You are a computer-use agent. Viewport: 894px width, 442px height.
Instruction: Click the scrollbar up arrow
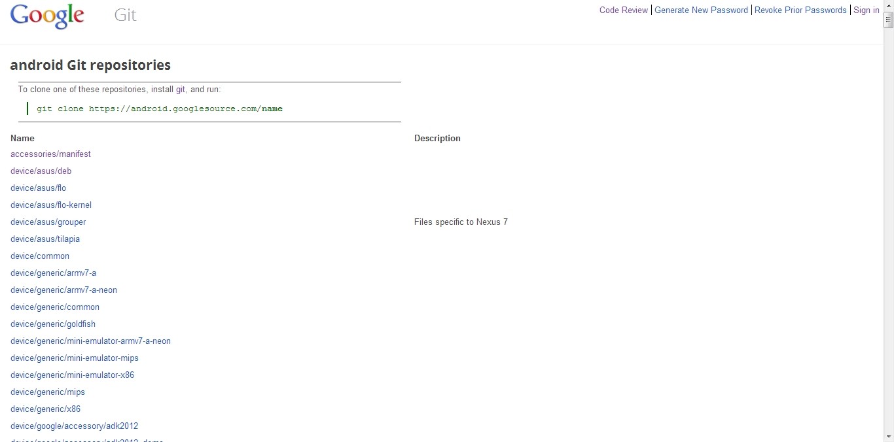[x=889, y=5]
